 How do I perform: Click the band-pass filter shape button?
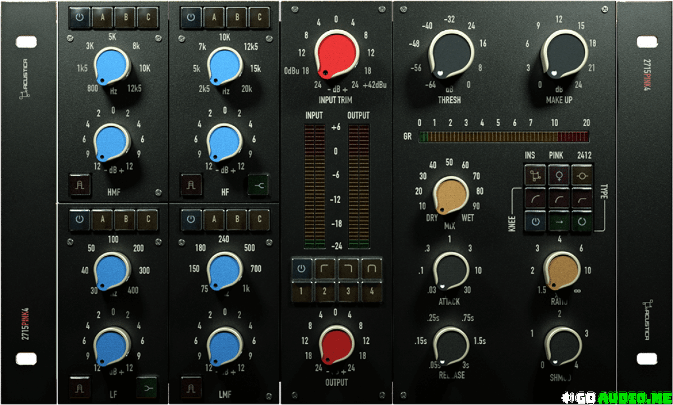[x=371, y=268]
